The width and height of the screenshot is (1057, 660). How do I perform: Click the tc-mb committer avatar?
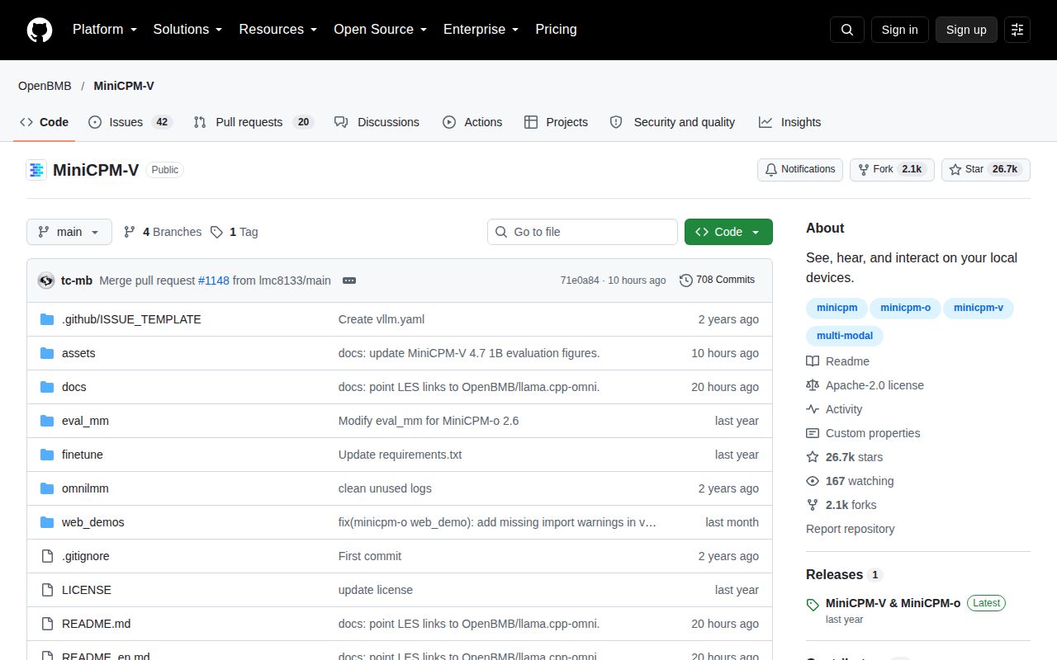point(46,280)
